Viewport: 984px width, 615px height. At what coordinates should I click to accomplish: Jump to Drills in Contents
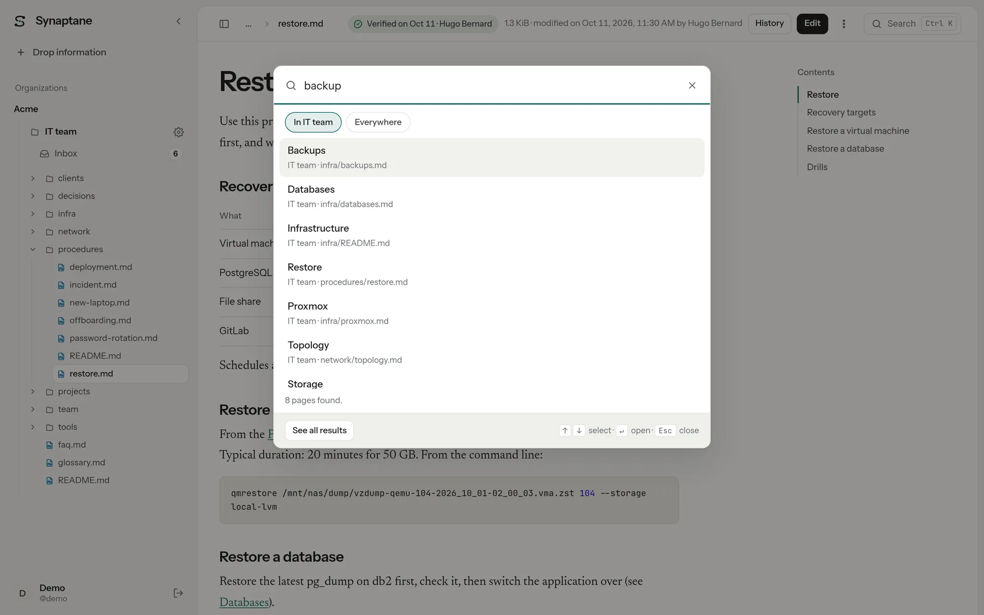coord(817,167)
